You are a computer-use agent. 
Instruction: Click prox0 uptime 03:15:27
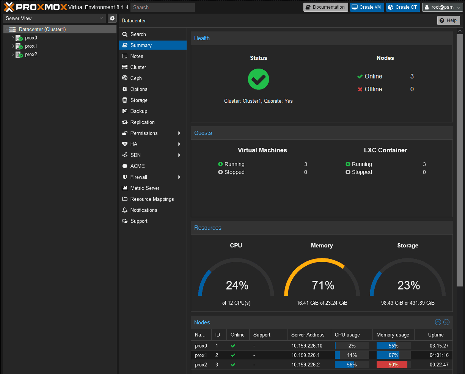(x=439, y=346)
